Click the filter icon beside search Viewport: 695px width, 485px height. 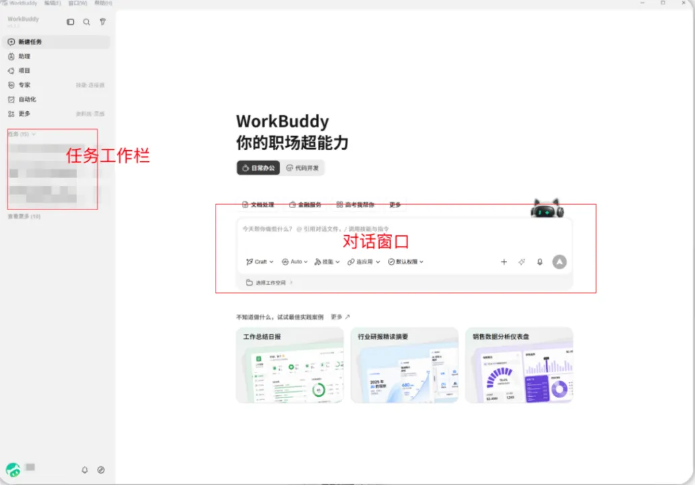pyautogui.click(x=102, y=22)
